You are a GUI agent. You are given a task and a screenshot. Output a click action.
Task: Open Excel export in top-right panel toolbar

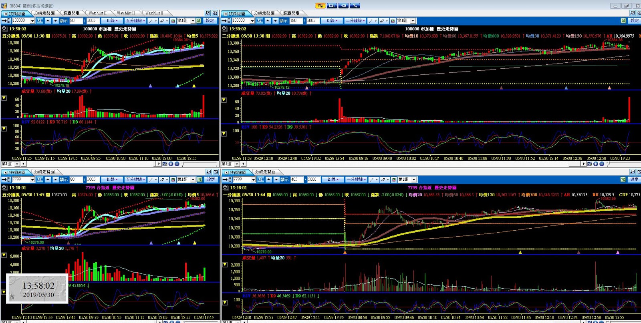point(623,20)
